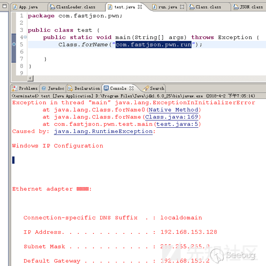Click the 'Windows IP Configuration' console line

[58, 146]
